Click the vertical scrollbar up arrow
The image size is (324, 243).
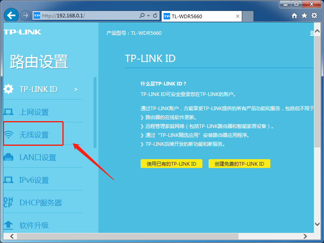(x=317, y=32)
